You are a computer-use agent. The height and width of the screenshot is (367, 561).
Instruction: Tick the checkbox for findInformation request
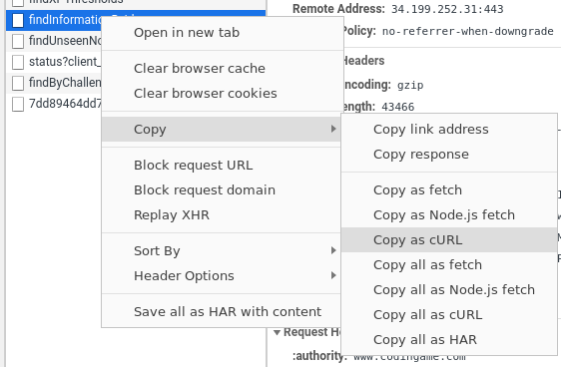coord(18,20)
